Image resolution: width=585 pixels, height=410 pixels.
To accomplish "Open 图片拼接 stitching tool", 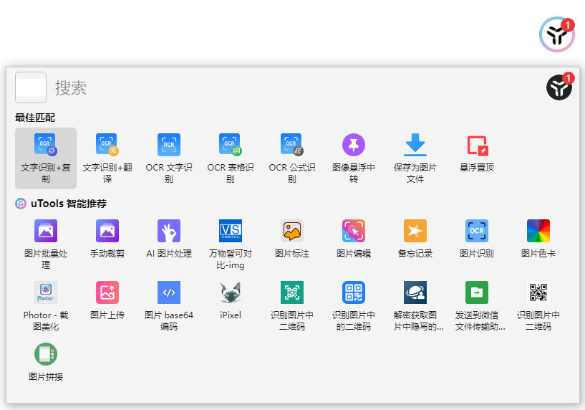I will click(46, 355).
